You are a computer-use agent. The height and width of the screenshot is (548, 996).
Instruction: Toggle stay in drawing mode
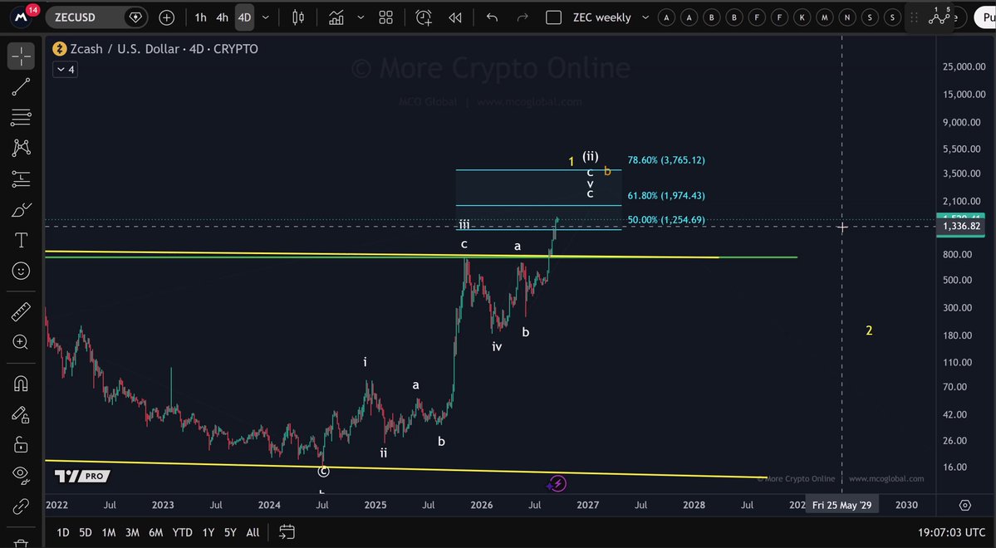[21, 414]
